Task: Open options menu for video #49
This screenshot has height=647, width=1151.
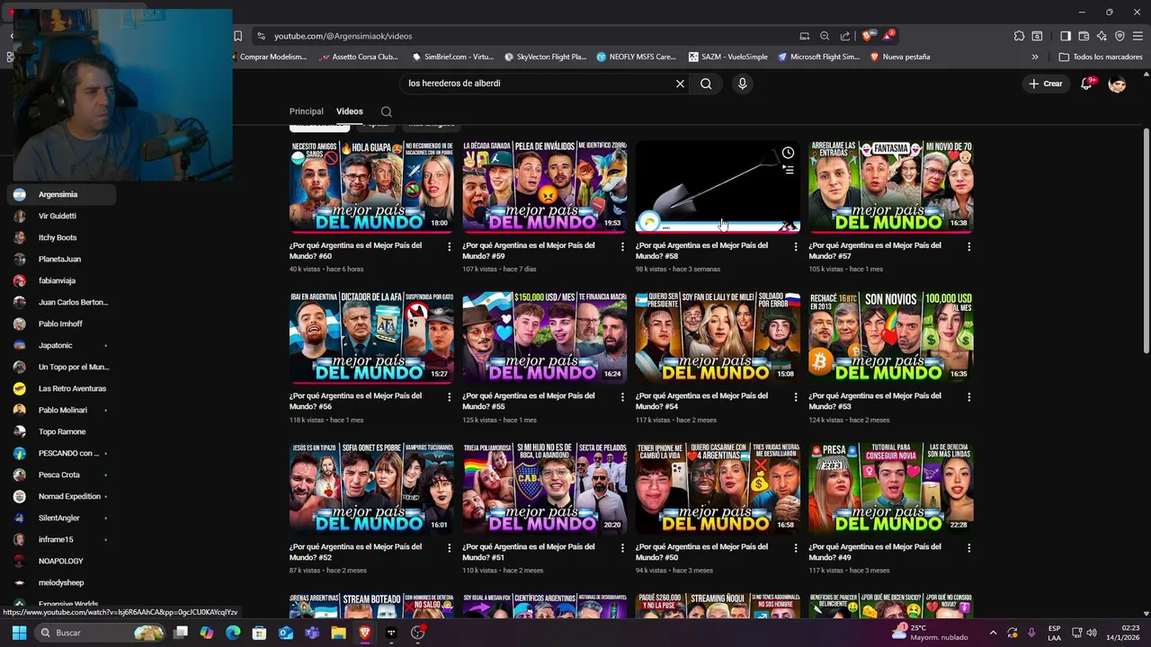Action: 968,547
